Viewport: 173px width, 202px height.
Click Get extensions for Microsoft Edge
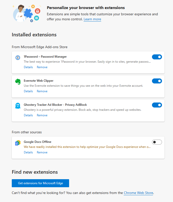tap(40, 183)
